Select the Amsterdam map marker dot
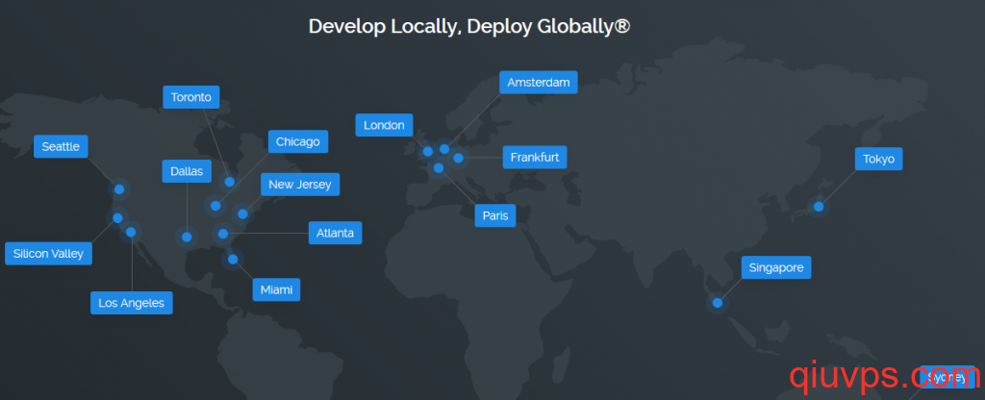 (444, 149)
